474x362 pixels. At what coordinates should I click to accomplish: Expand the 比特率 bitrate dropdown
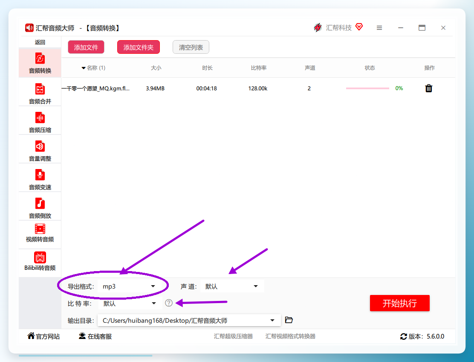130,303
